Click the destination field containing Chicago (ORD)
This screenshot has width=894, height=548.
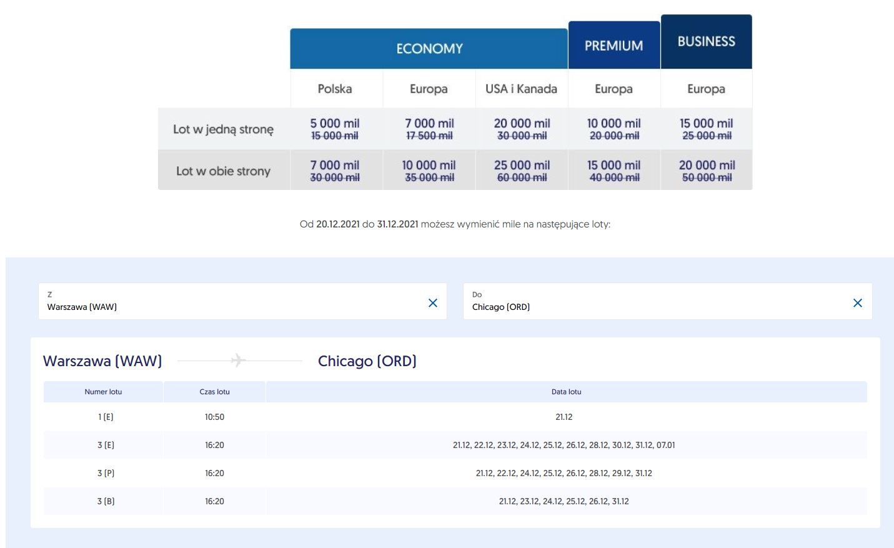667,301
